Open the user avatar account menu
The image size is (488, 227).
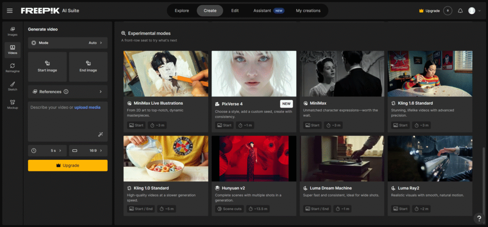pos(472,10)
